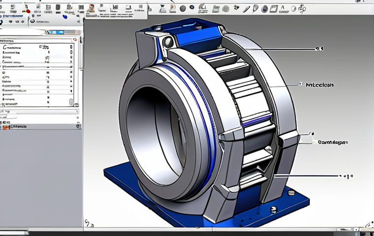The image size is (374, 236).
Task: Select the small white sphere toolbar icon
Action: [294, 9]
